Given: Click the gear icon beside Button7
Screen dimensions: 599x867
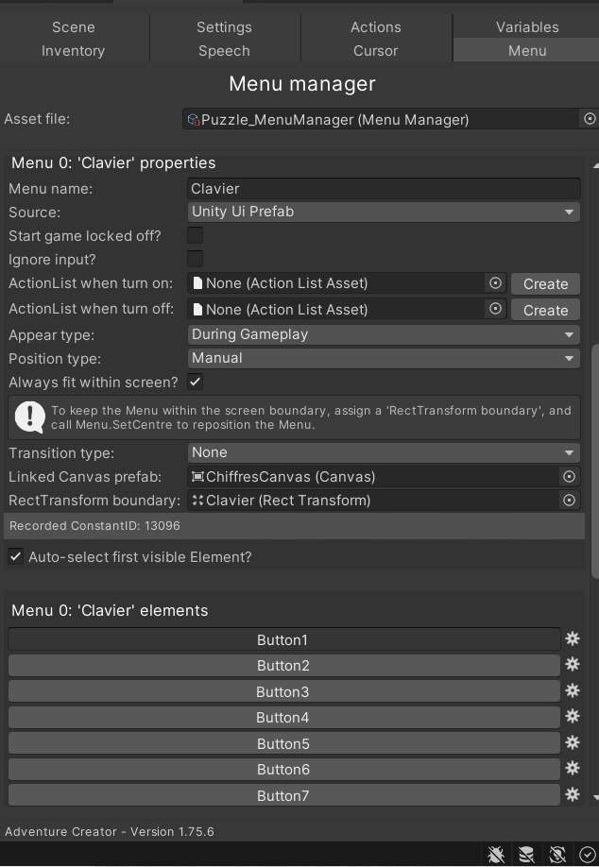Looking at the screenshot, I should click(x=573, y=794).
